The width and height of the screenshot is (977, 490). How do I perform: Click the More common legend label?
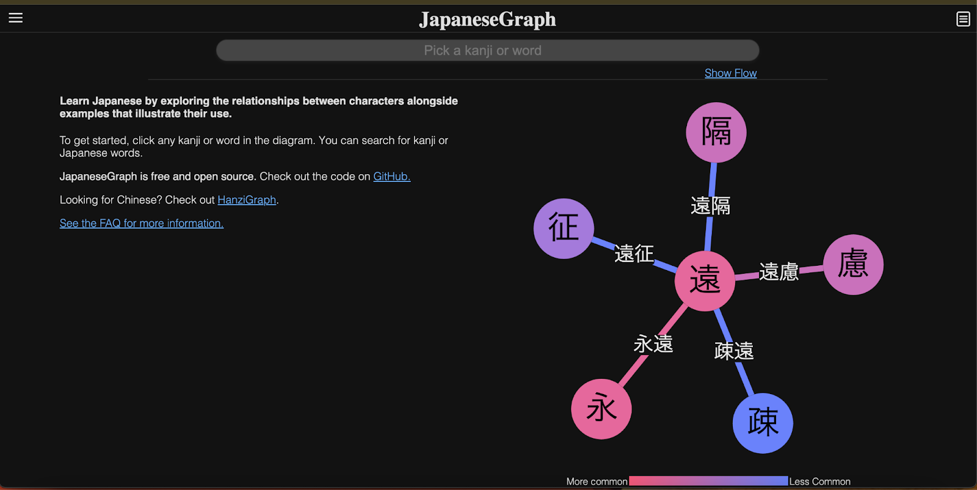click(x=597, y=481)
